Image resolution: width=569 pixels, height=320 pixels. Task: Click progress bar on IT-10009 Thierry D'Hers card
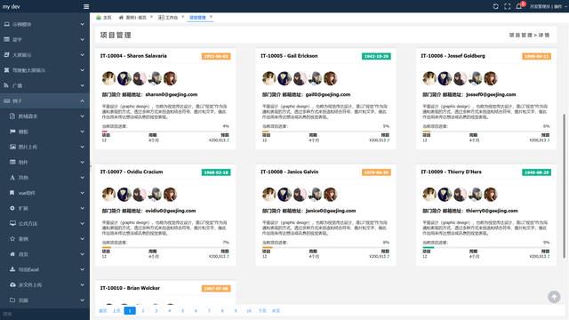pos(486,247)
